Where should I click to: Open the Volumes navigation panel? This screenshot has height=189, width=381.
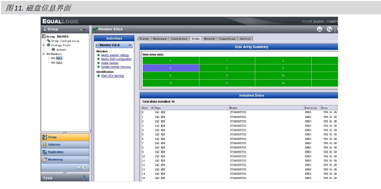pyautogui.click(x=65, y=145)
